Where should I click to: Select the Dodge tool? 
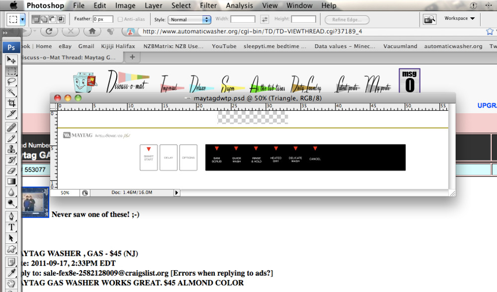coord(11,203)
